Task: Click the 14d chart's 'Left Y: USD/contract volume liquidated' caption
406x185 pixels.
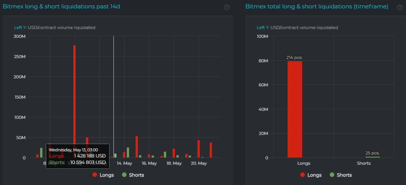Action: tap(55, 27)
